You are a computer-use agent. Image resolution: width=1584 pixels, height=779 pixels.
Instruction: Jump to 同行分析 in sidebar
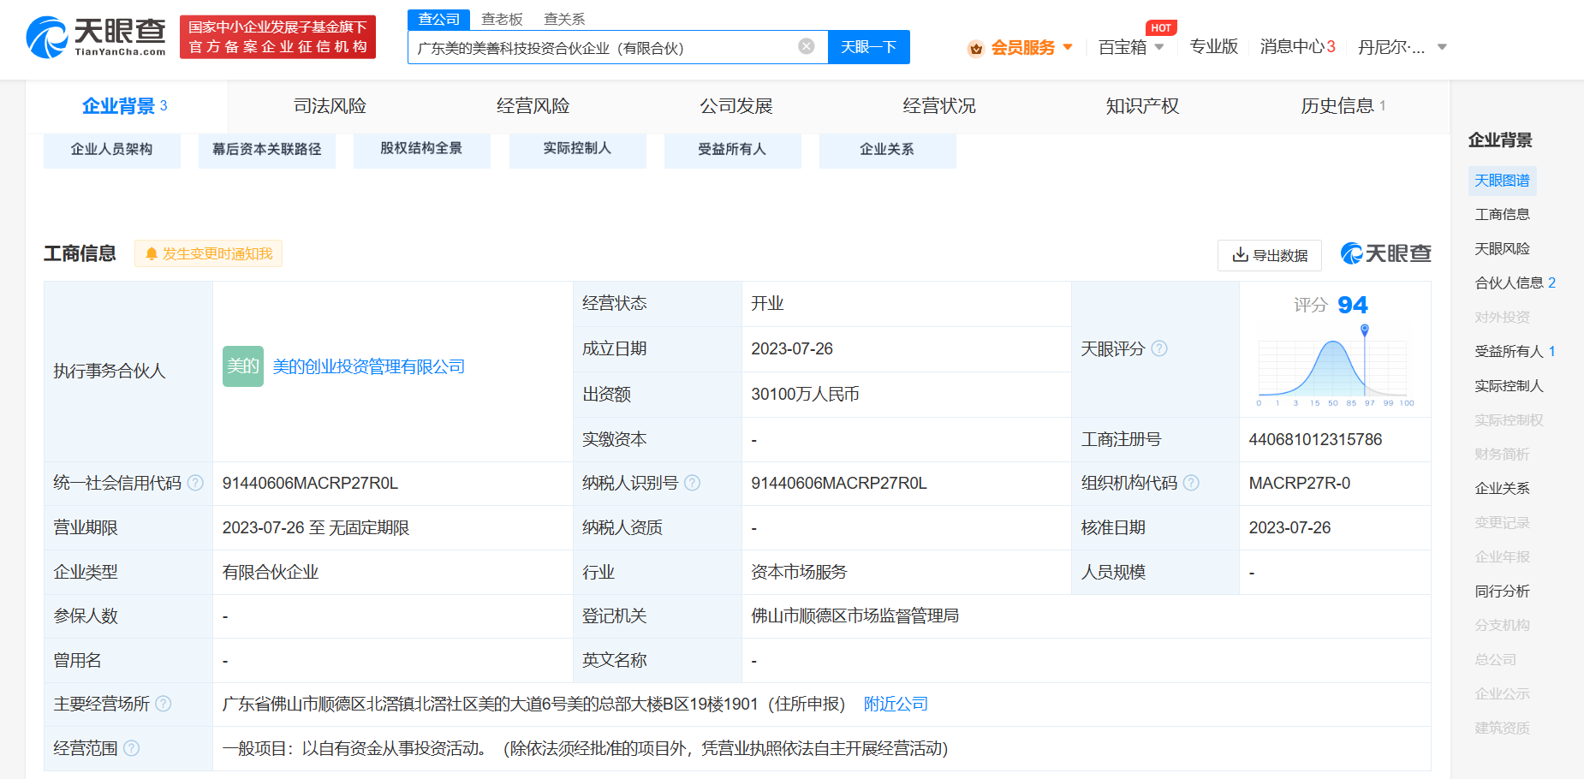coord(1502,592)
